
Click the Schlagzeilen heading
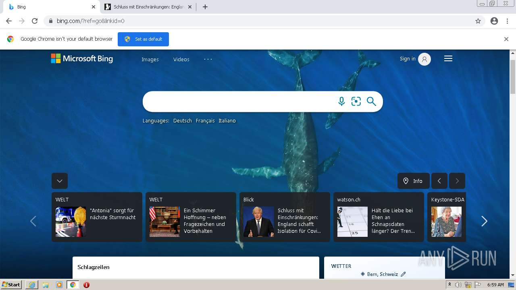tap(94, 267)
